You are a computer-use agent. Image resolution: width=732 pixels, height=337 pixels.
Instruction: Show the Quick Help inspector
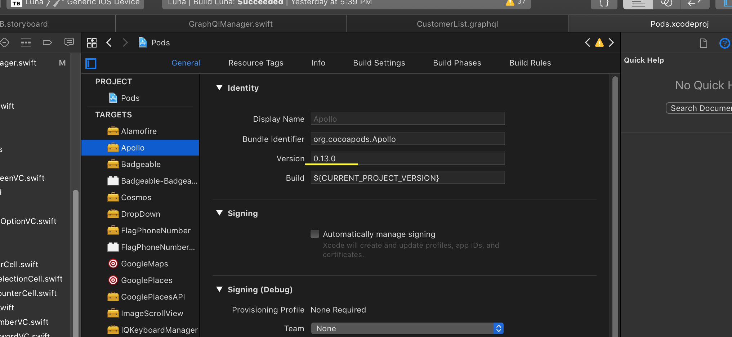click(724, 43)
